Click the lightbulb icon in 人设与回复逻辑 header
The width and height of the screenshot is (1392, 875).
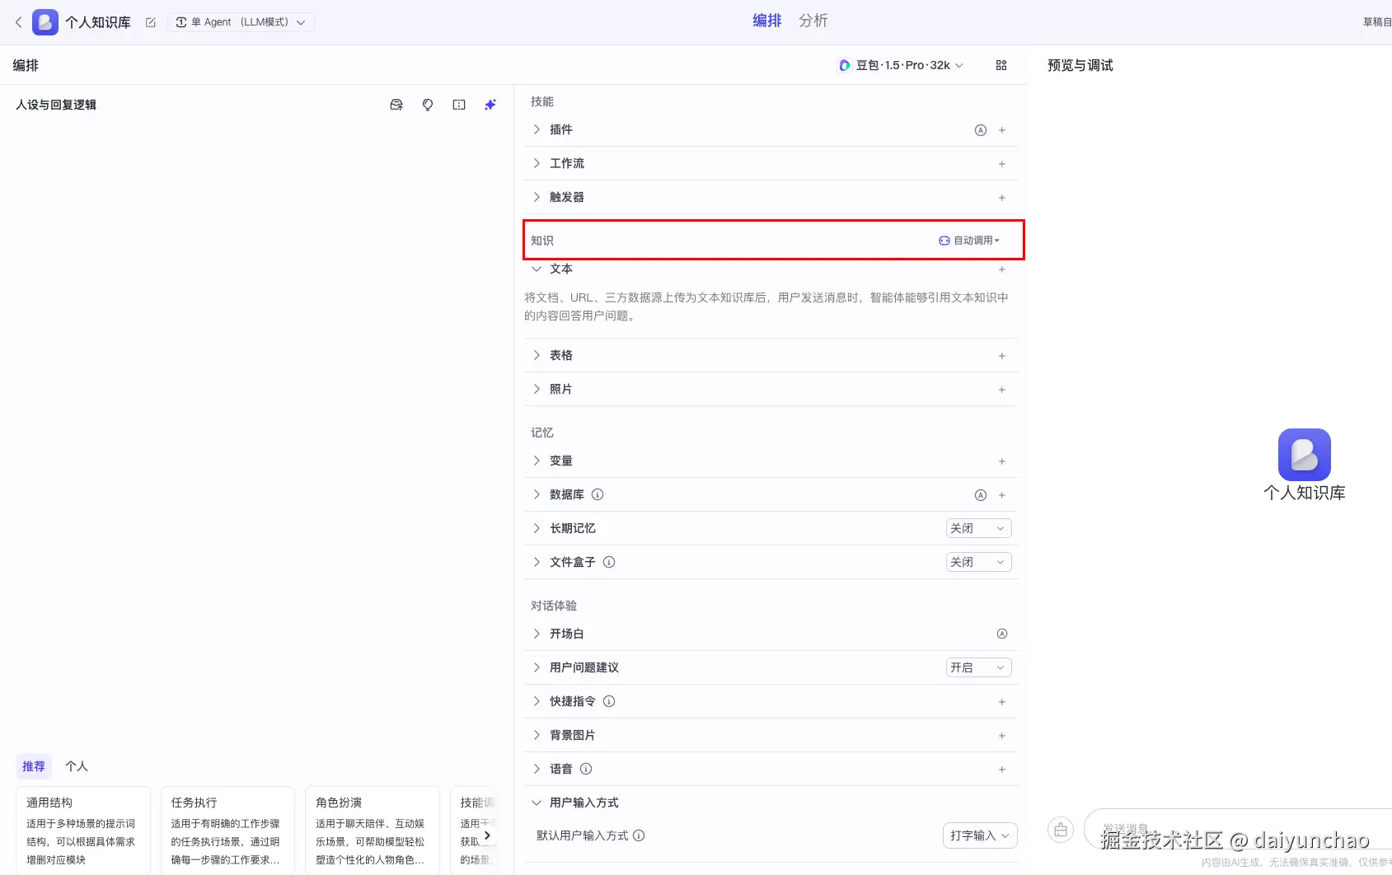tap(428, 105)
